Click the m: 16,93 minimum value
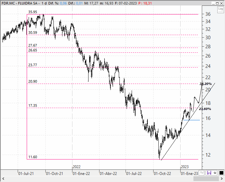This screenshot has height=182, width=225. 107,3
